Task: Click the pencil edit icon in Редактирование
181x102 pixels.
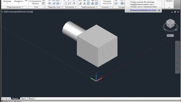Action: [80, 3]
